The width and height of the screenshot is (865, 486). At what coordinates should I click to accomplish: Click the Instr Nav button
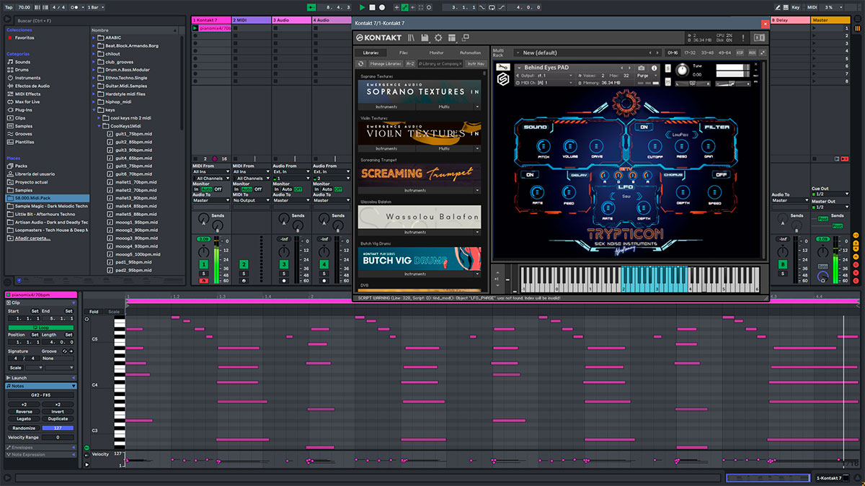(475, 64)
